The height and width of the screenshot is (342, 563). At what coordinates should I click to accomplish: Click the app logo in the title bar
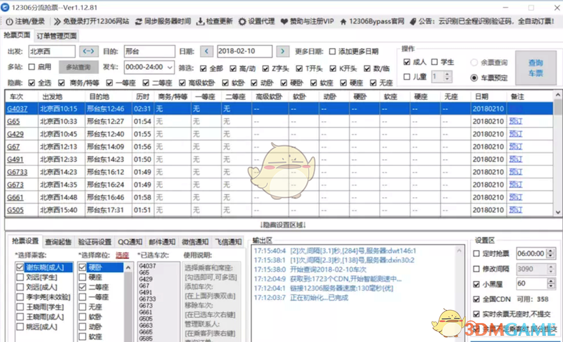pyautogui.click(x=5, y=7)
